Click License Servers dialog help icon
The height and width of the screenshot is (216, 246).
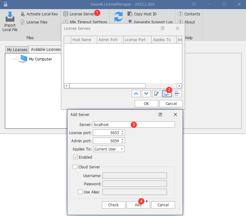pos(163,28)
